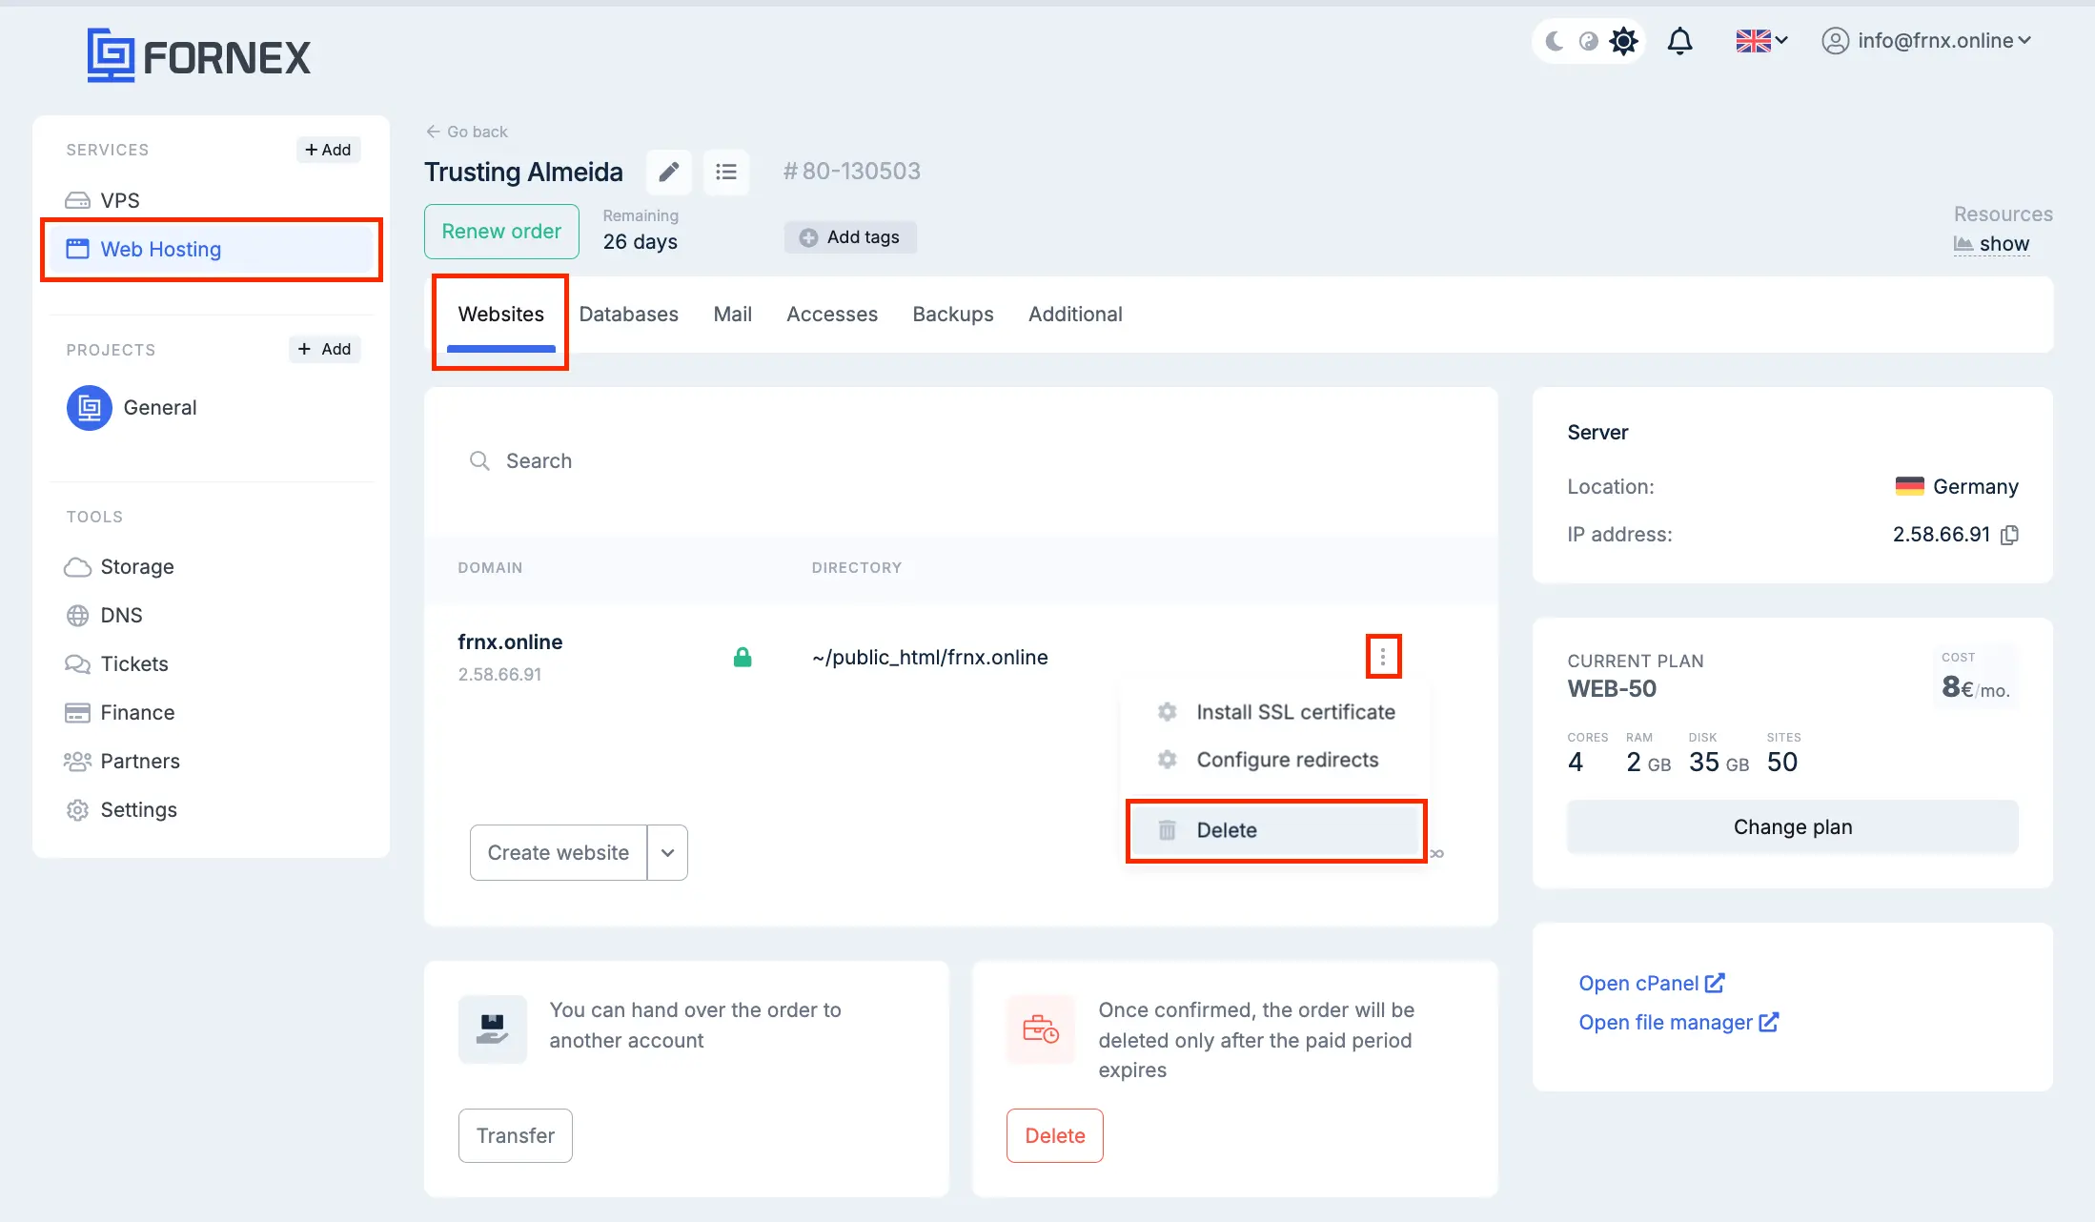Choose Configure redirects
The image size is (2095, 1222).
point(1276,760)
